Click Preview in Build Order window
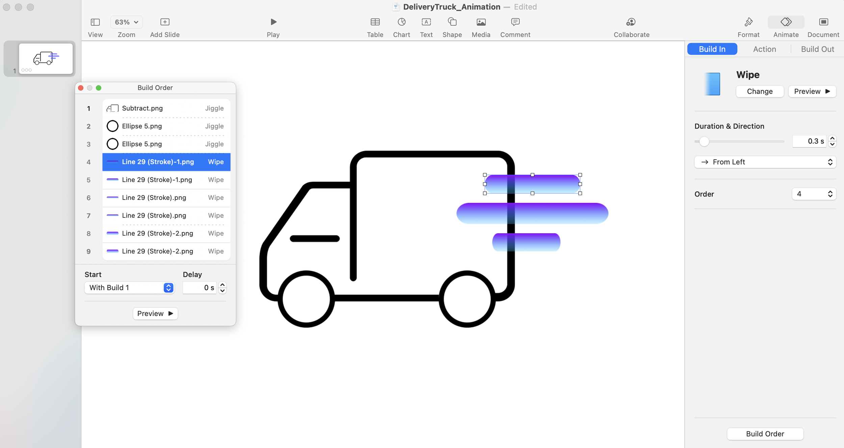 pos(155,314)
